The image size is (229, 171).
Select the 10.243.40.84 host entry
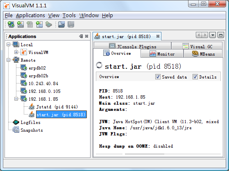(43, 83)
